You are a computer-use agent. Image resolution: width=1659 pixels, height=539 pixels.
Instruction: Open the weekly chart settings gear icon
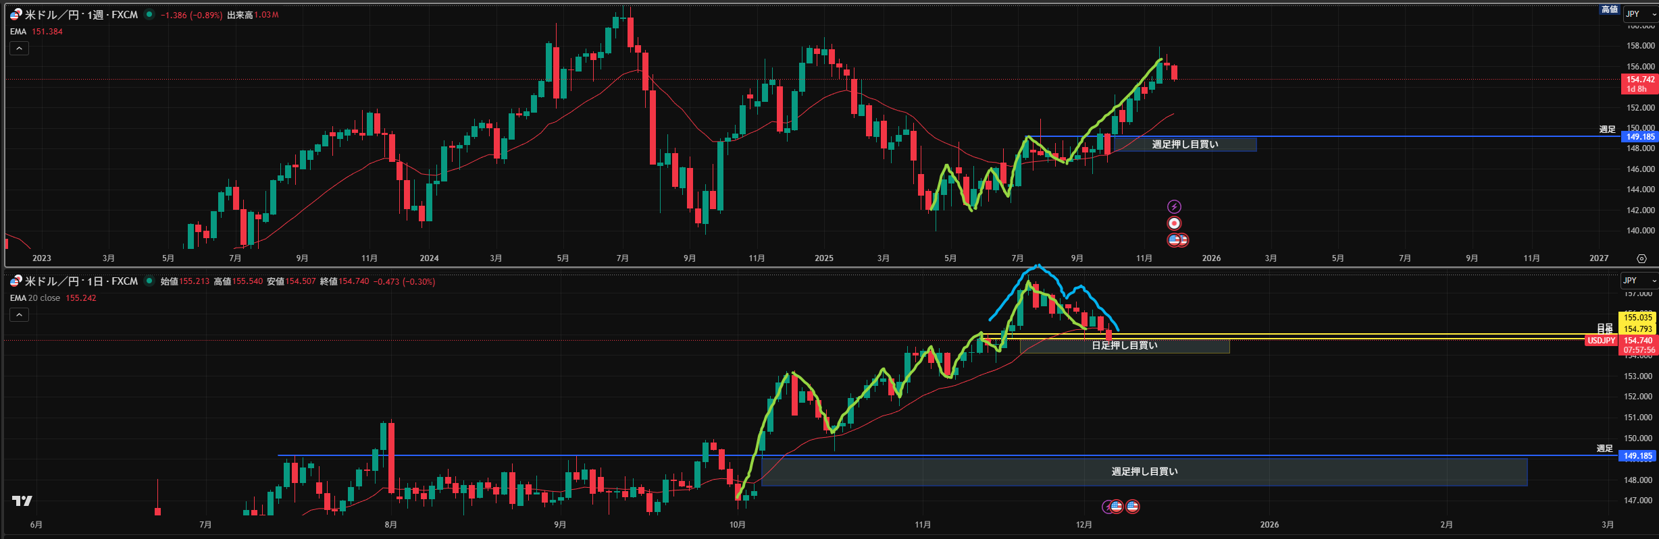1641,258
